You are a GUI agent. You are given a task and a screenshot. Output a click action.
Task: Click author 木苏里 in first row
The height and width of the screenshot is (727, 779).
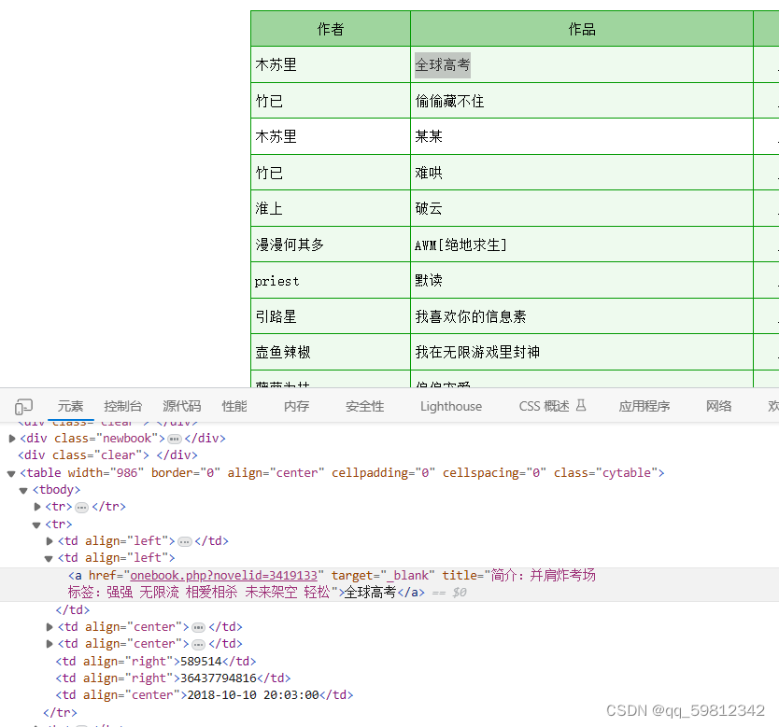click(x=276, y=65)
